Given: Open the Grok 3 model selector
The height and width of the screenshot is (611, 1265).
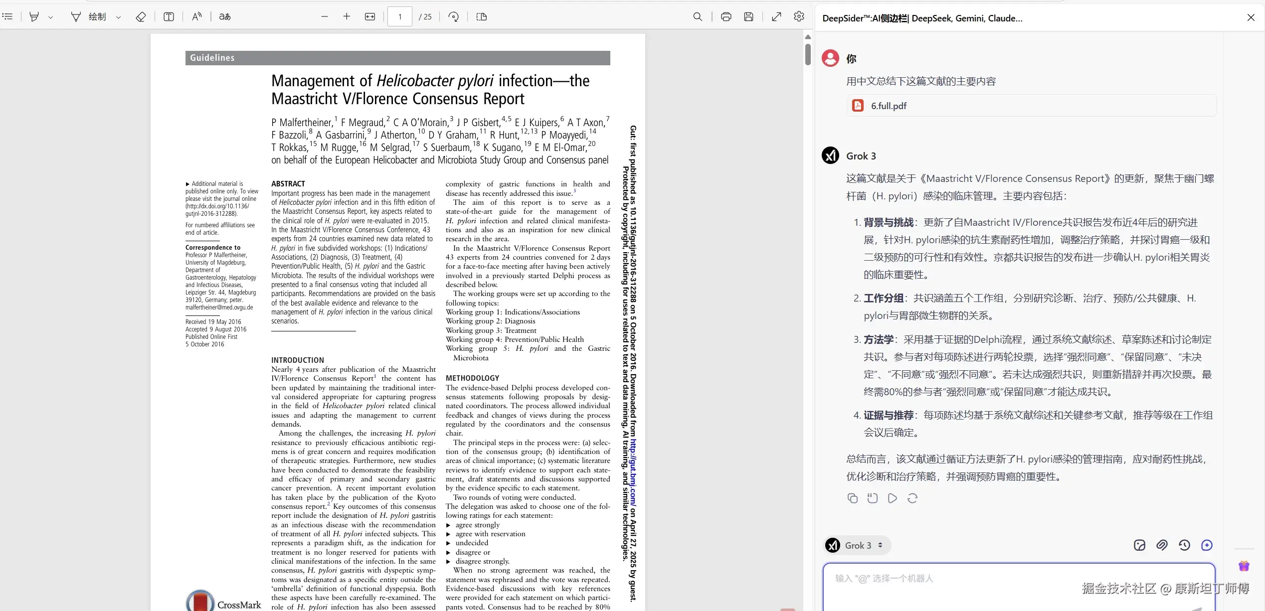Looking at the screenshot, I should tap(858, 545).
